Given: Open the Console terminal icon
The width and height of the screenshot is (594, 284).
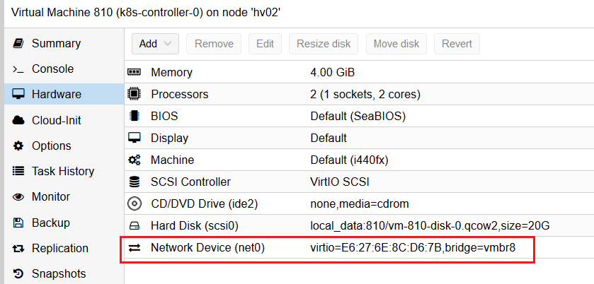Looking at the screenshot, I should click(x=18, y=69).
